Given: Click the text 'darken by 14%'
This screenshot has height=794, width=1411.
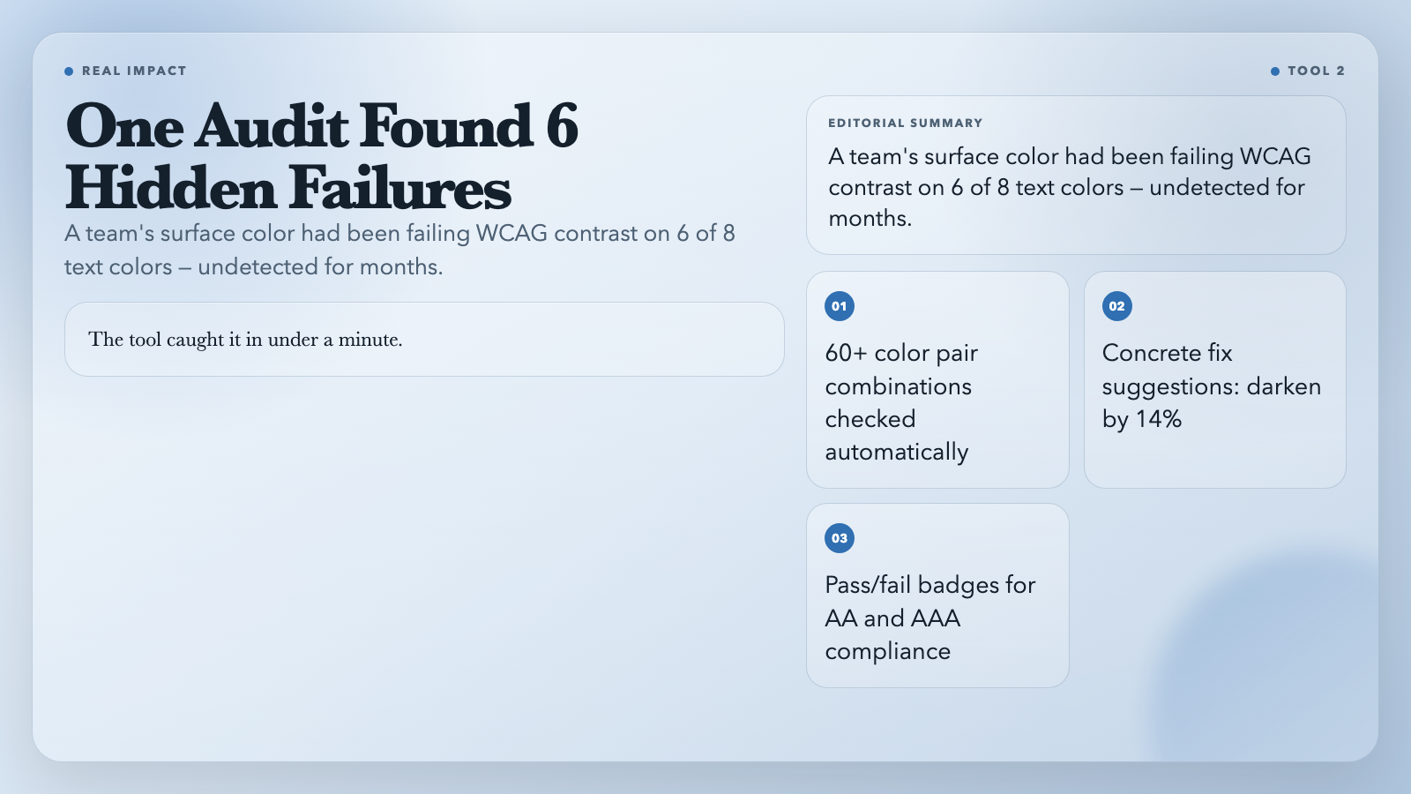Looking at the screenshot, I should point(1212,403).
